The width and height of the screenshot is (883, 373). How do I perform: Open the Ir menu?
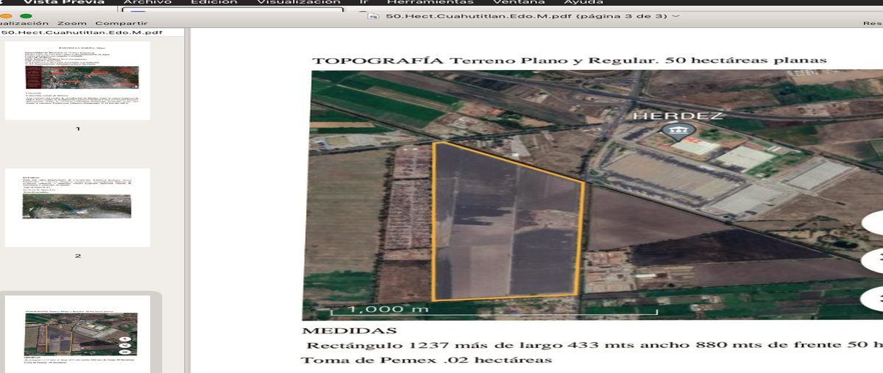(x=364, y=2)
